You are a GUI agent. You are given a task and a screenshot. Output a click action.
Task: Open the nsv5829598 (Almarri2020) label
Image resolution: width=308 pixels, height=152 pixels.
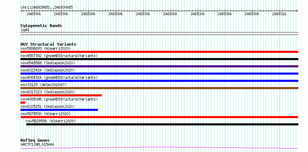click(x=51, y=121)
